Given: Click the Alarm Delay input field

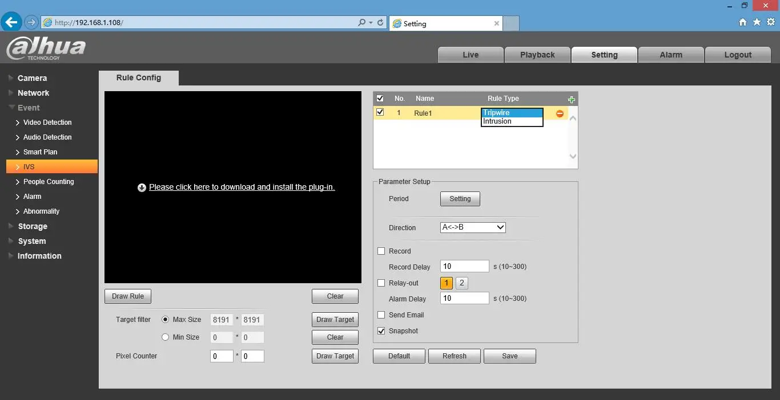Looking at the screenshot, I should point(465,298).
